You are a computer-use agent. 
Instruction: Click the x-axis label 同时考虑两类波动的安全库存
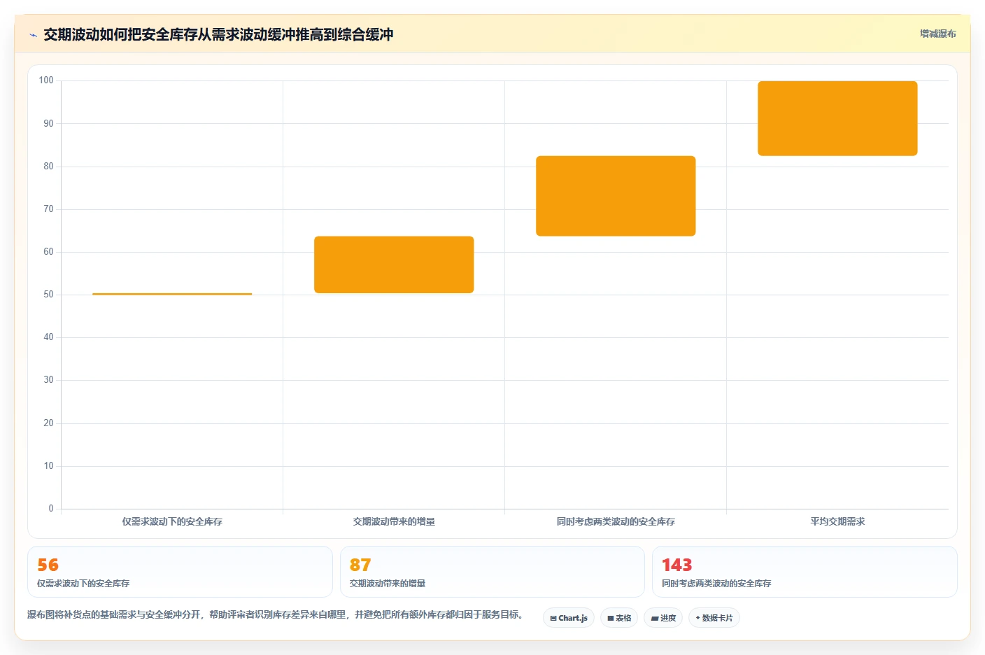tap(616, 521)
